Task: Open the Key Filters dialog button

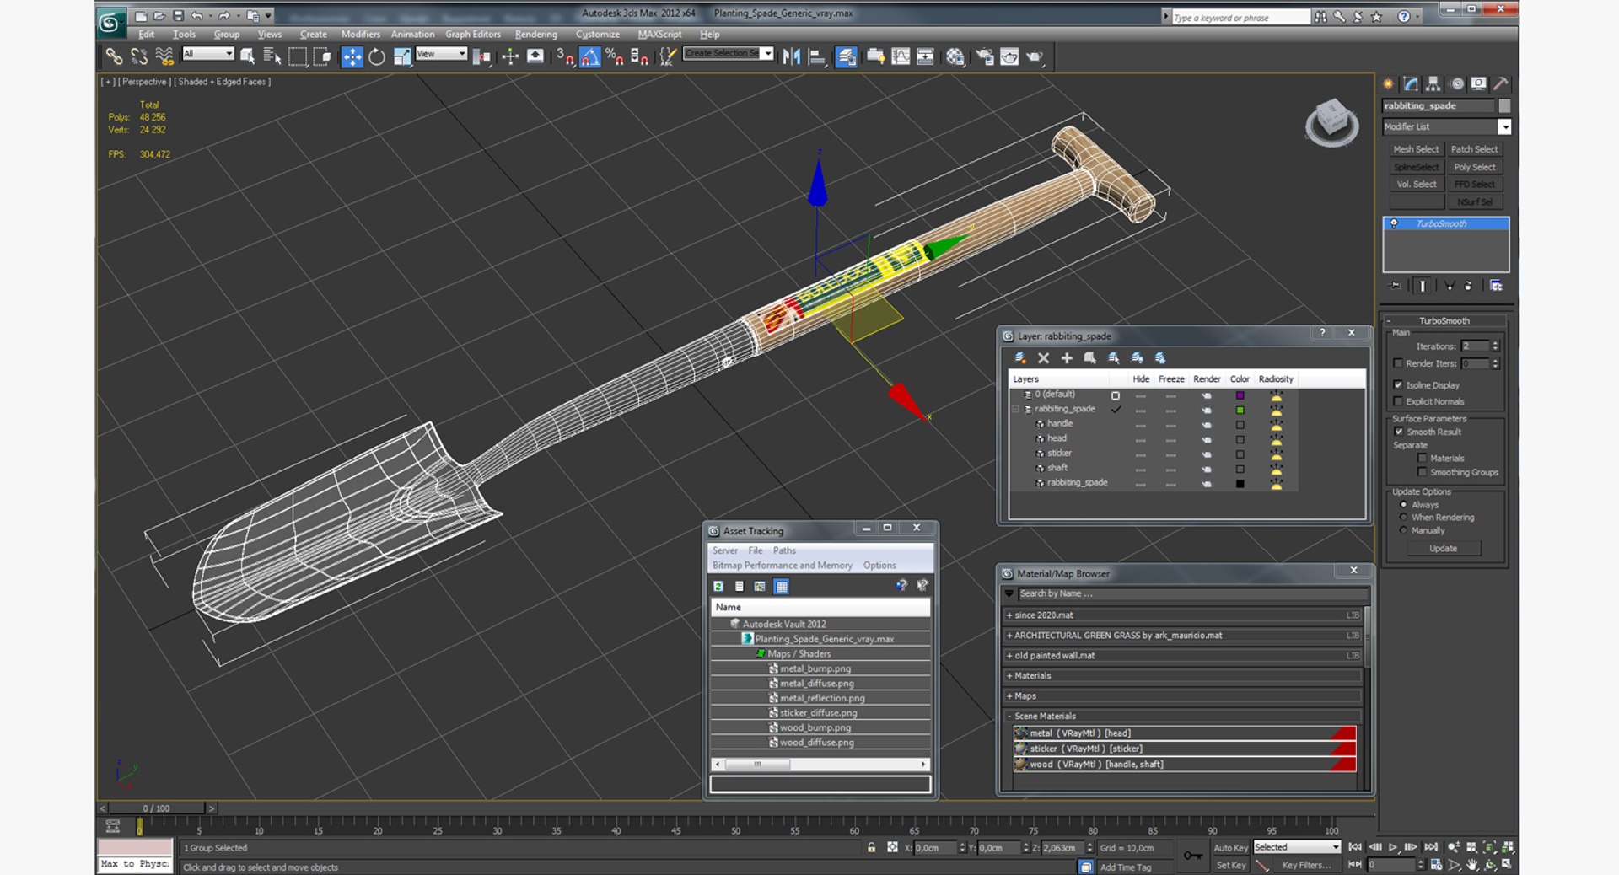Action: (x=1306, y=865)
